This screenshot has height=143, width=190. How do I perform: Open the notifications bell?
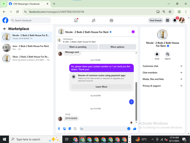tap(175, 20)
